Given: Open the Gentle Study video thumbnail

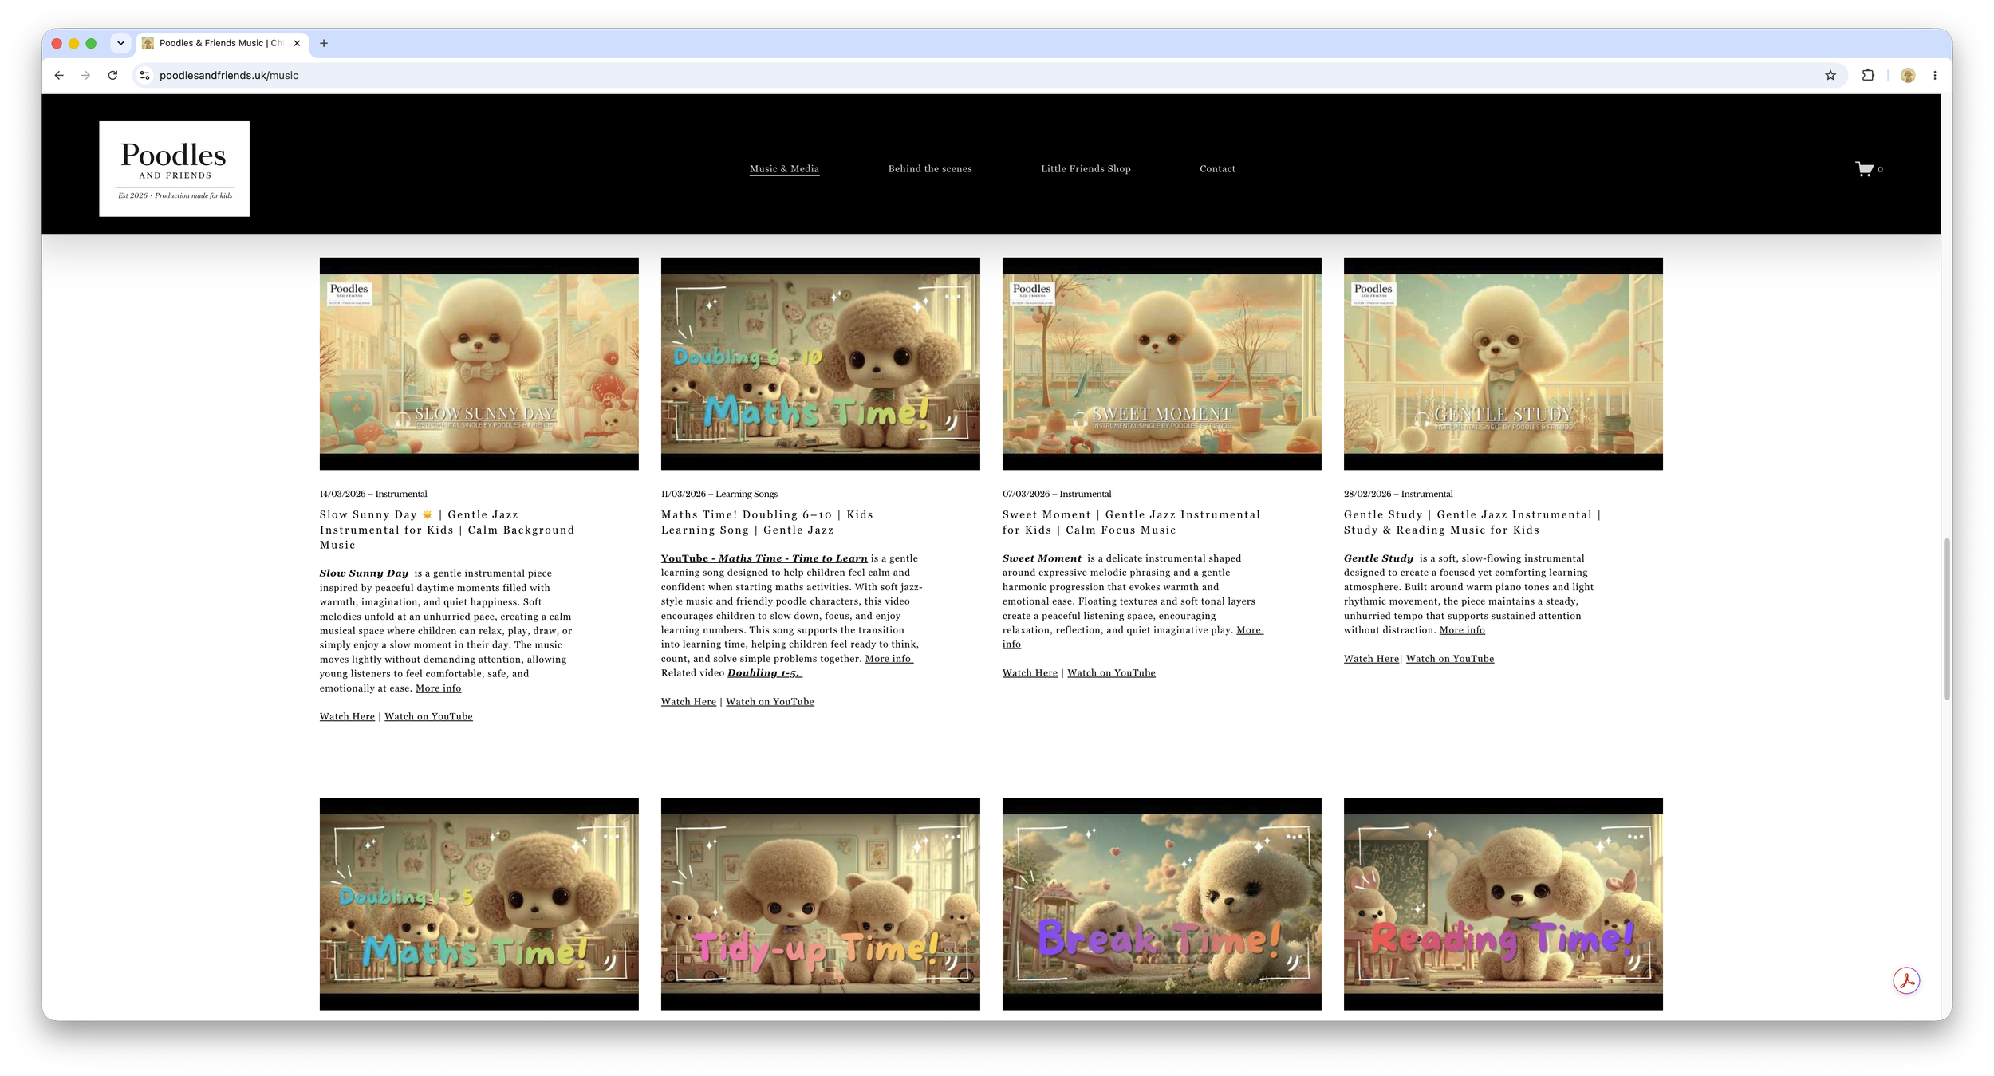Looking at the screenshot, I should point(1503,363).
